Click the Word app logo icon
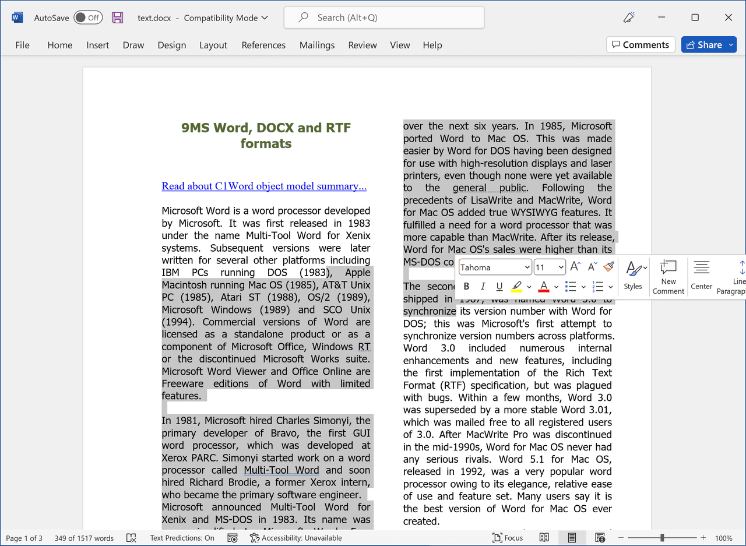This screenshot has width=746, height=546. pyautogui.click(x=17, y=17)
